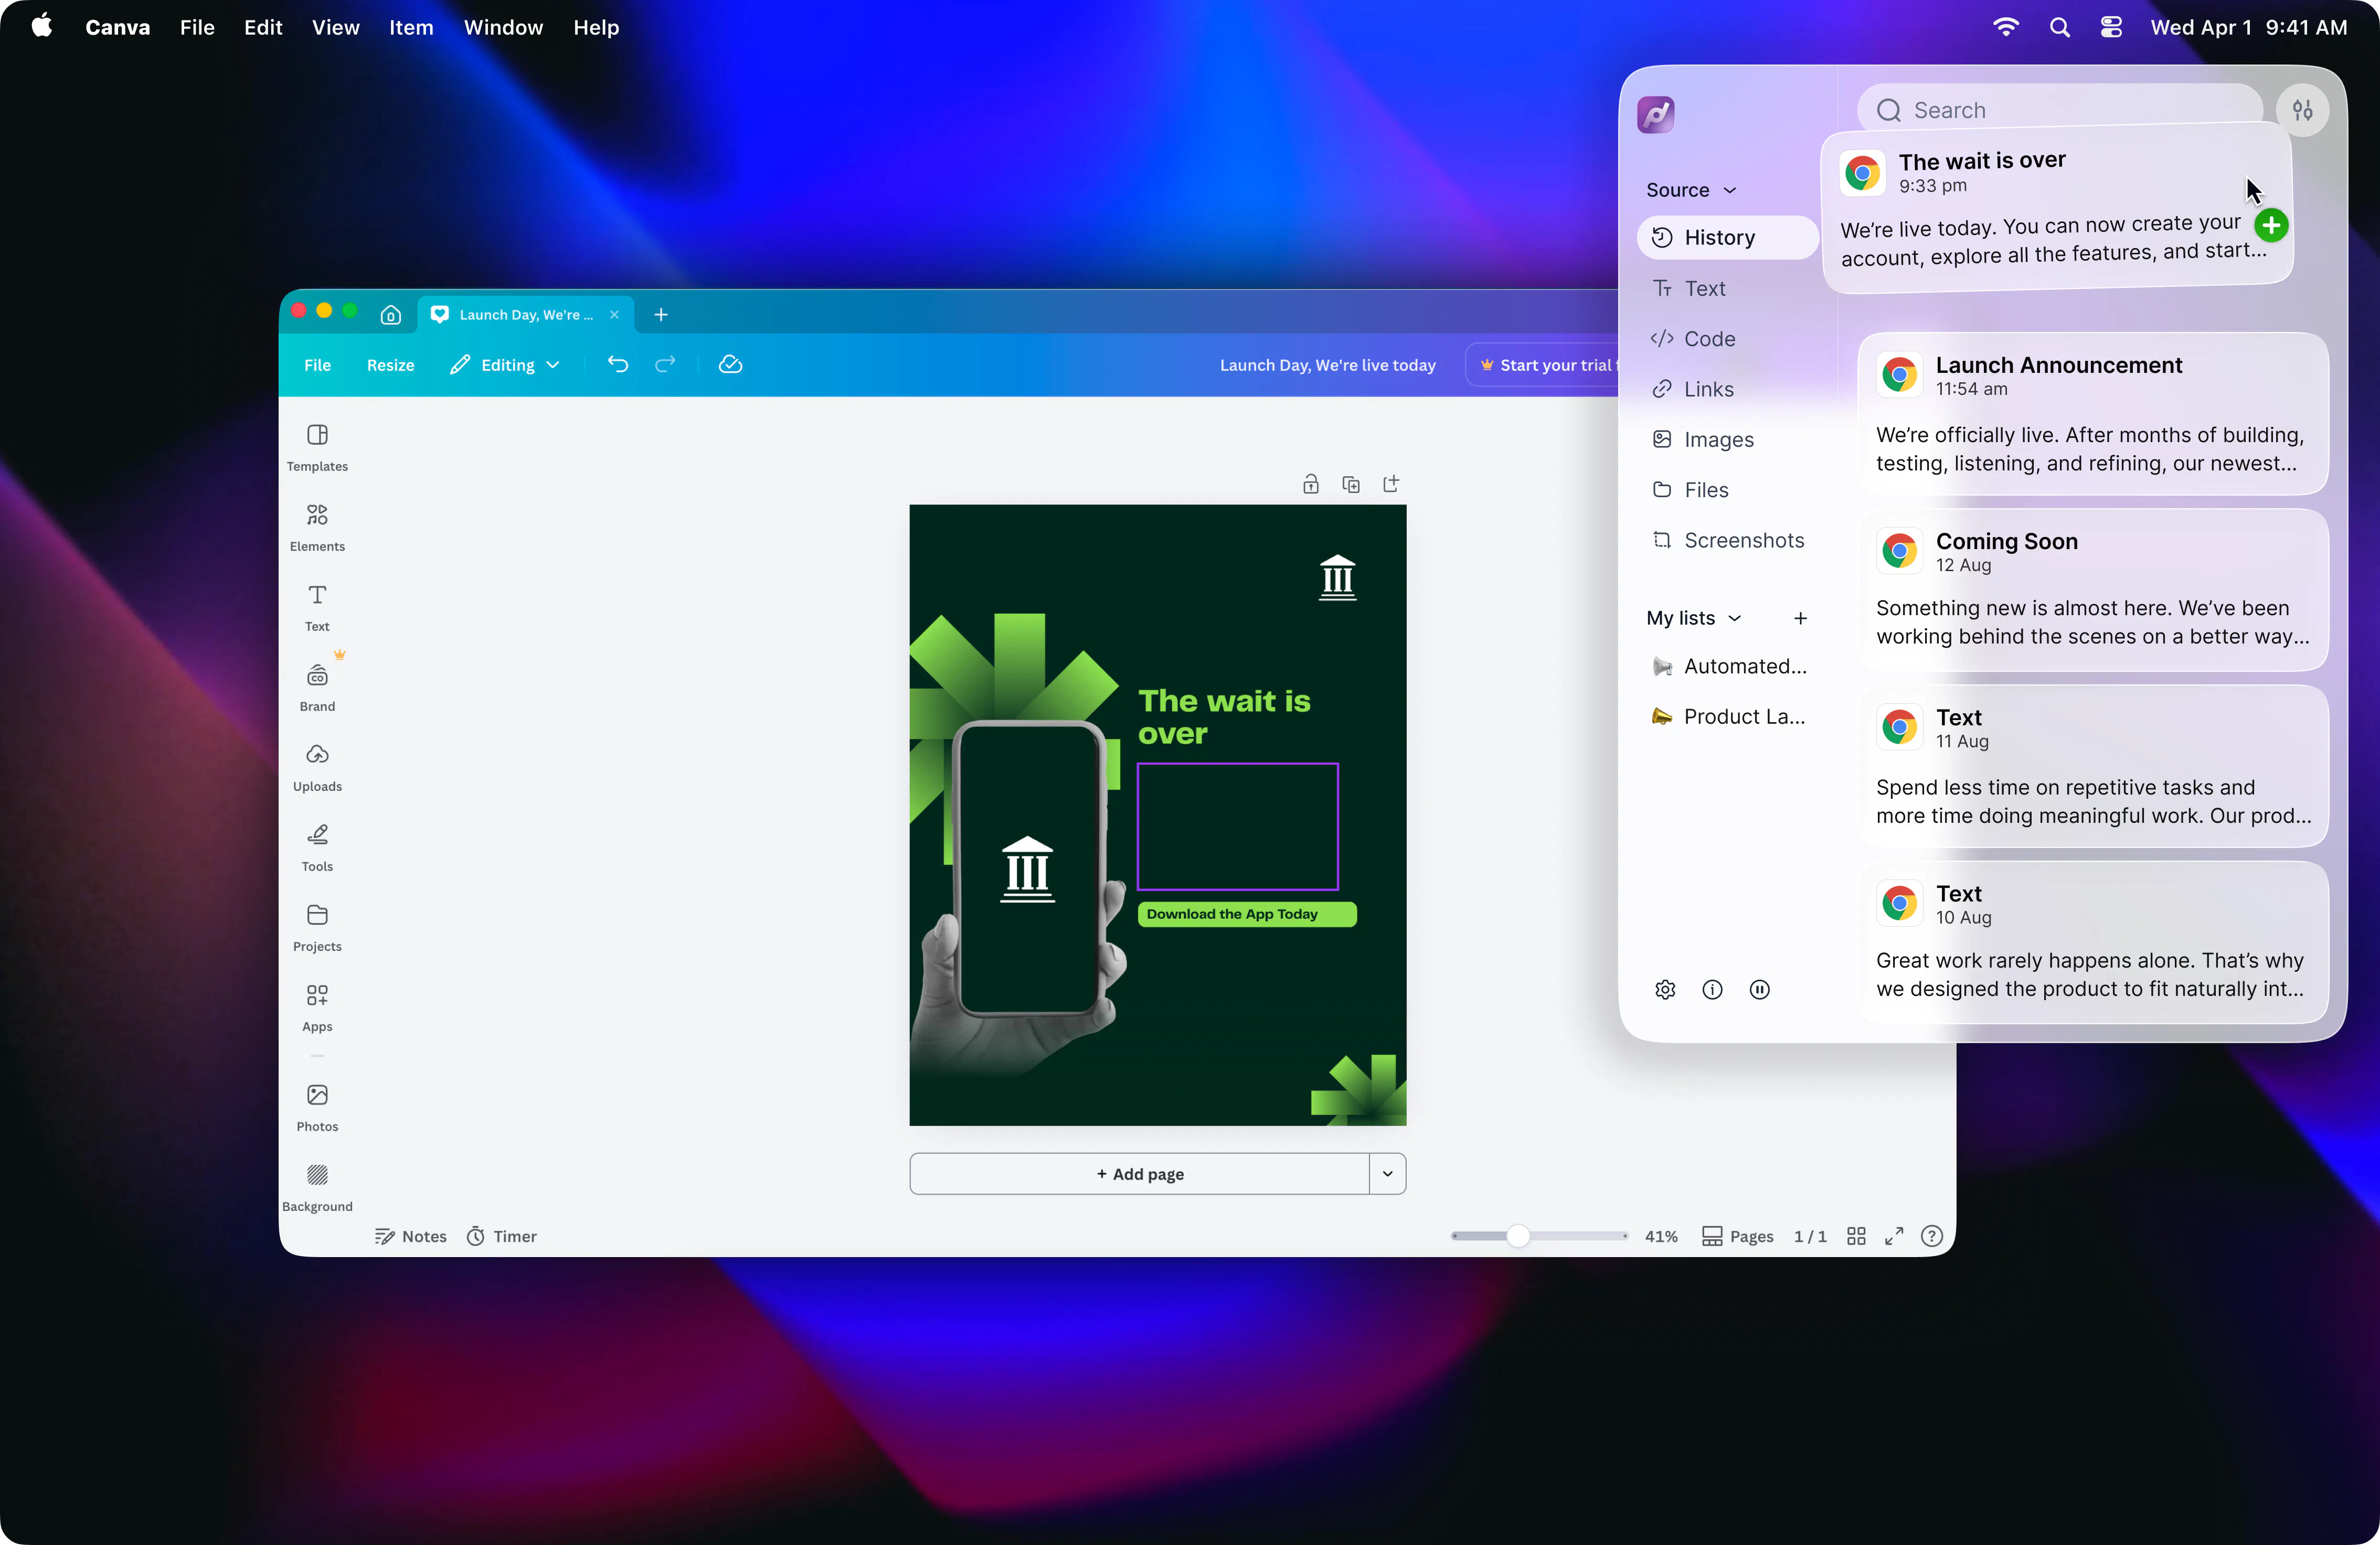Collapse the My lists section

pyautogui.click(x=1735, y=619)
